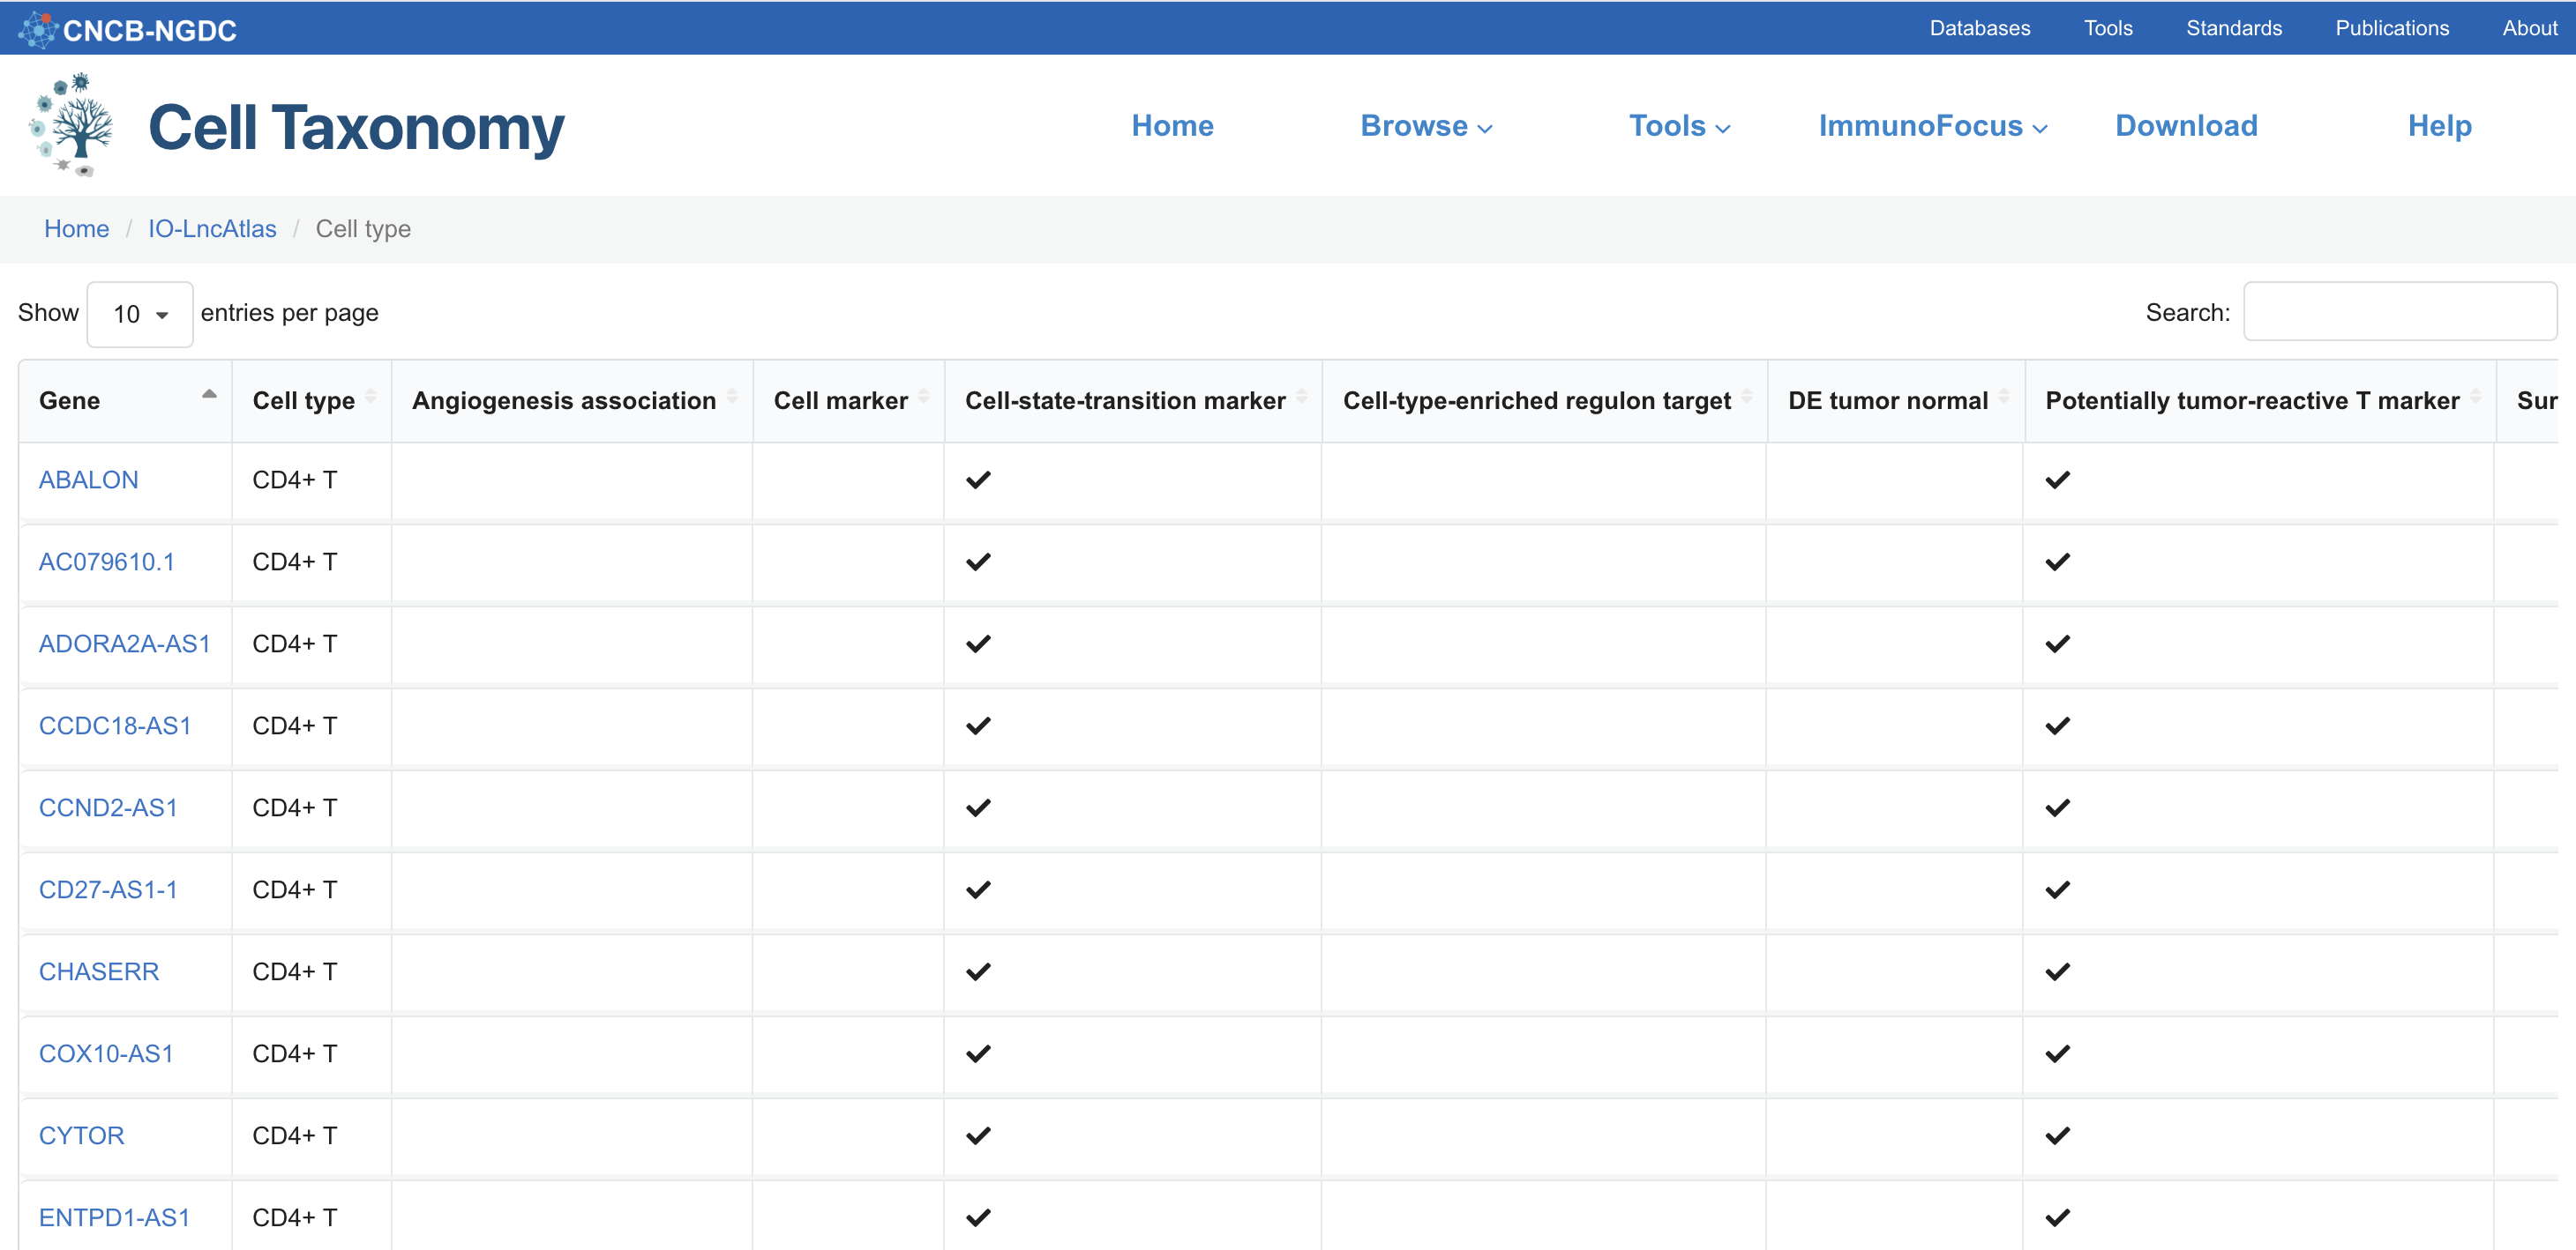This screenshot has height=1250, width=2576.
Task: Sort the Cell marker column
Action: point(924,397)
